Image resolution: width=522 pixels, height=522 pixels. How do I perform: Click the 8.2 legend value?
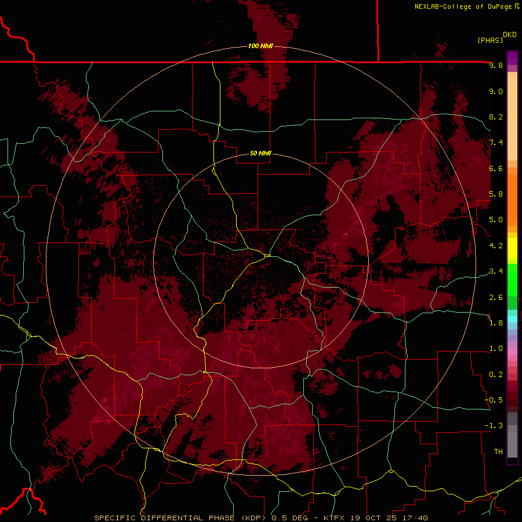tap(496, 117)
